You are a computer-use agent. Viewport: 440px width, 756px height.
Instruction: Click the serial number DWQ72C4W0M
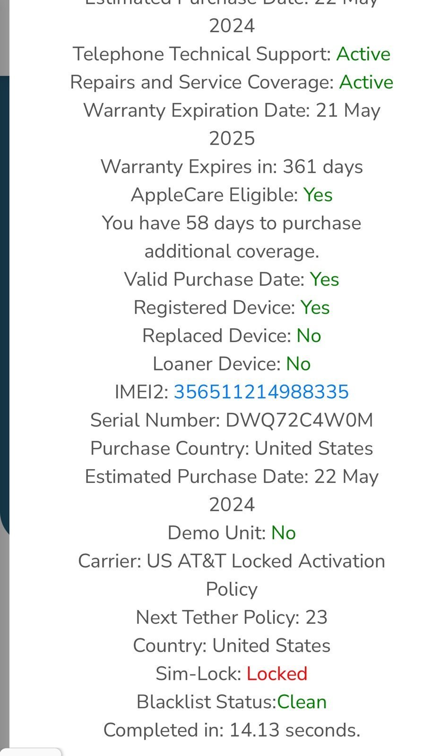pyautogui.click(x=299, y=420)
